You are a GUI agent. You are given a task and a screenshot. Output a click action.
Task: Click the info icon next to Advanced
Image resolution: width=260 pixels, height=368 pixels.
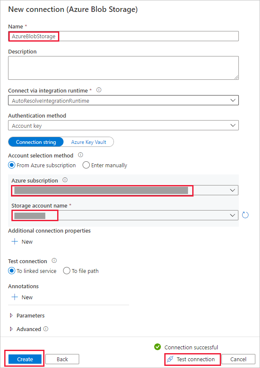coord(46,329)
